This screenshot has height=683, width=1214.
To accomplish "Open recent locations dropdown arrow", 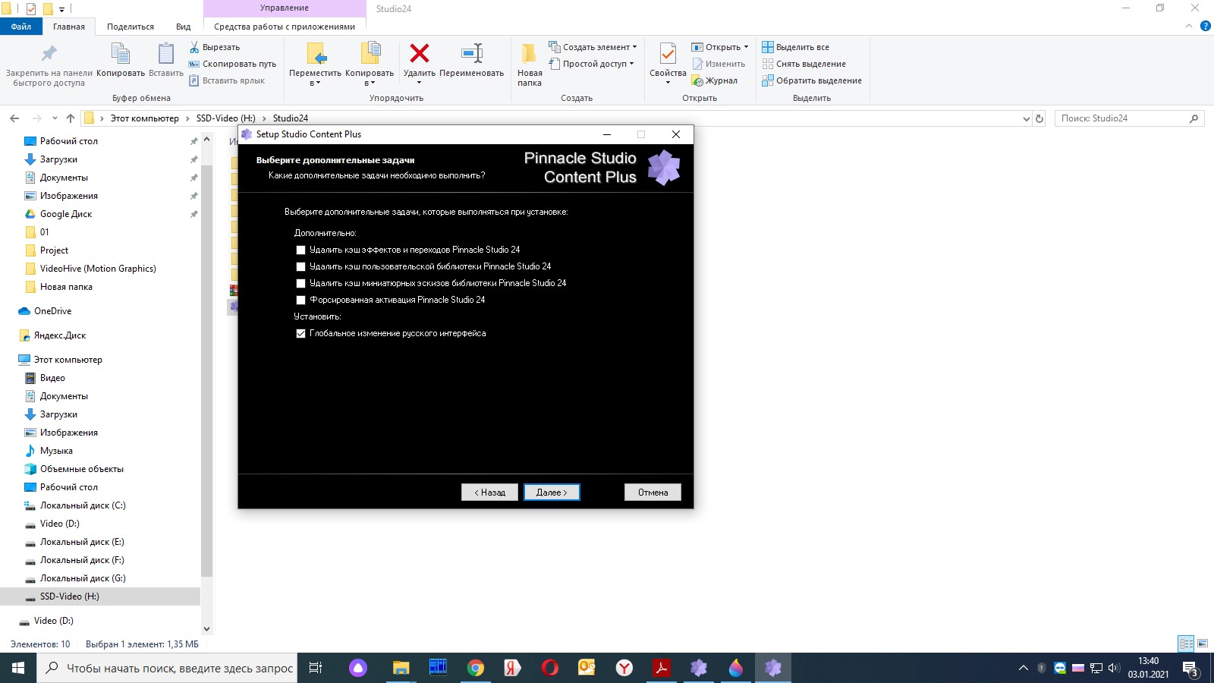I will point(55,118).
